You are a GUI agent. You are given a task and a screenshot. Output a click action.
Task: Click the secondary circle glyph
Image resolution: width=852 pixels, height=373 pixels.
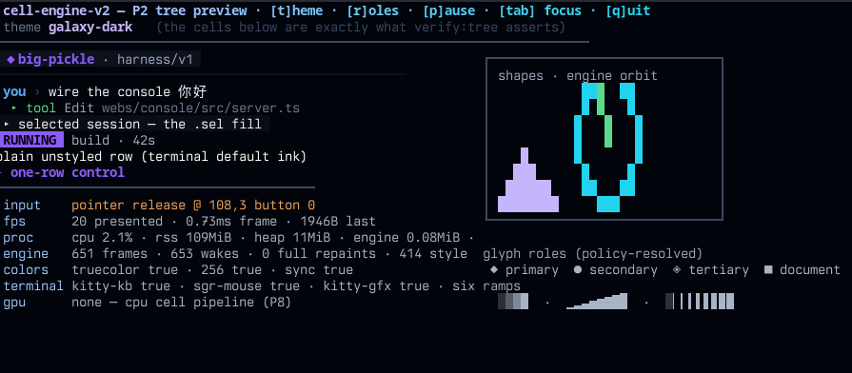pyautogui.click(x=578, y=270)
